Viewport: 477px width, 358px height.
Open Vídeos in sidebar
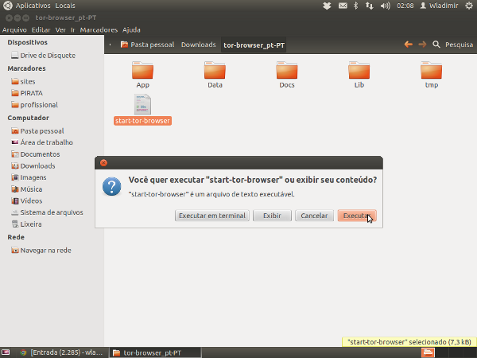pyautogui.click(x=26, y=200)
